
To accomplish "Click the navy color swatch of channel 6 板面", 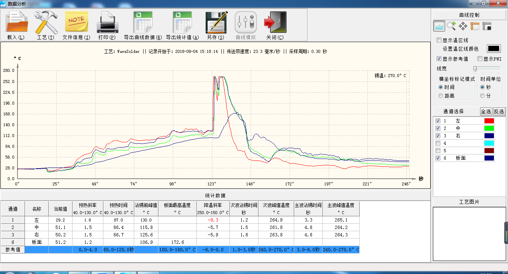I will (489, 158).
